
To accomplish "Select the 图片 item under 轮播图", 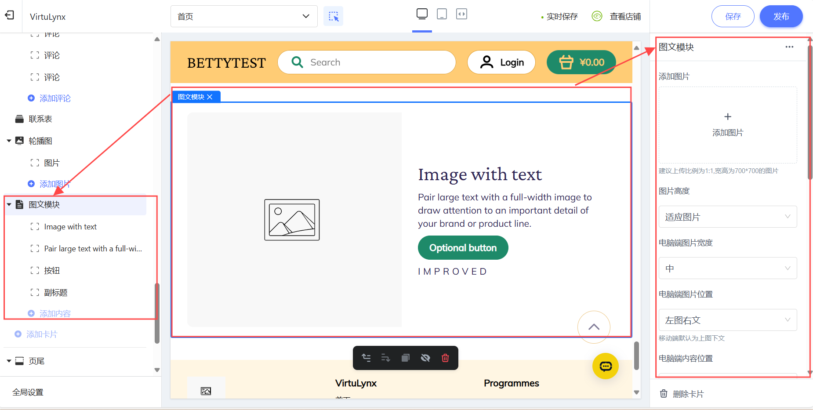I will [x=52, y=163].
